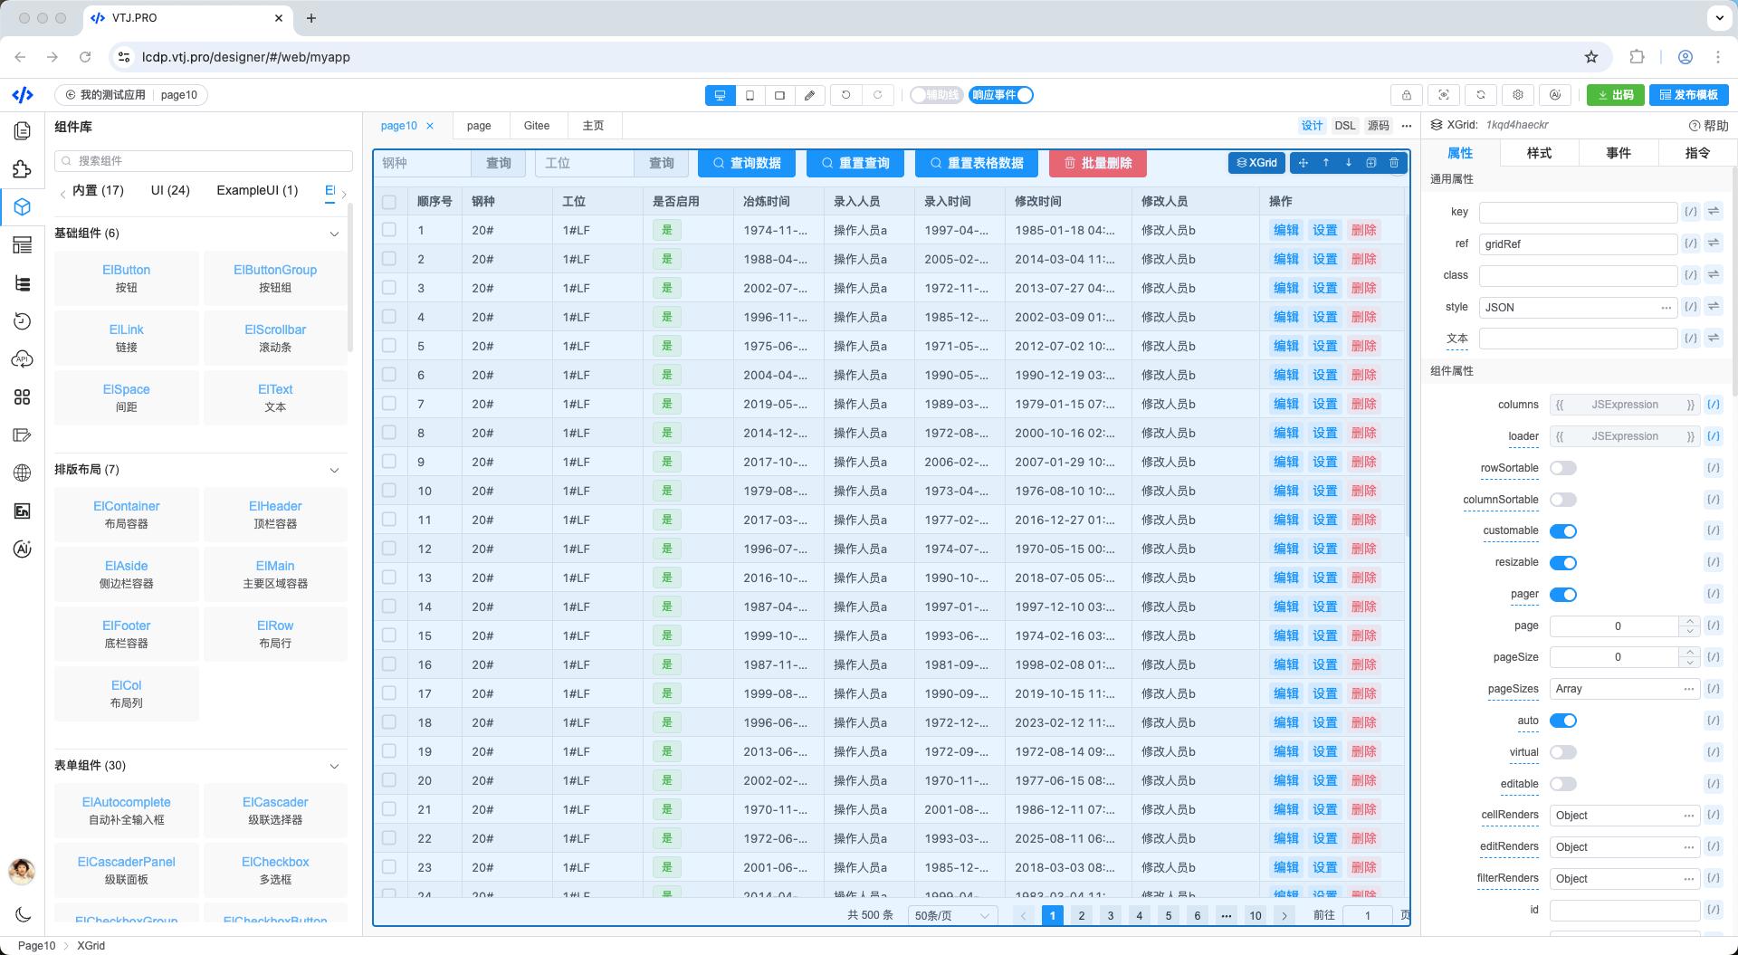Screen dimensions: 1738x955
Task: Toggle the 辅助线 switch
Action: [x=936, y=95]
